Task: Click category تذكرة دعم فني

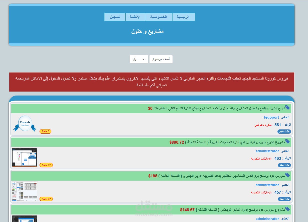Action: (x=263, y=125)
